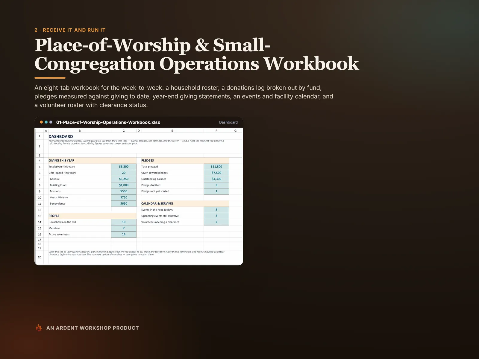479x359 pixels.
Task: Select the Active volunteers value 14
Action: pyautogui.click(x=124, y=234)
